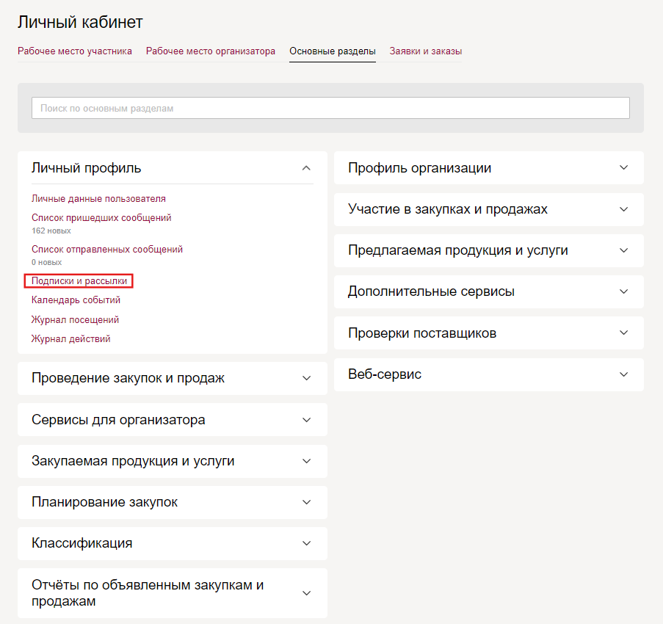The image size is (663, 624).
Task: Open the Календарь событий link
Action: point(76,300)
